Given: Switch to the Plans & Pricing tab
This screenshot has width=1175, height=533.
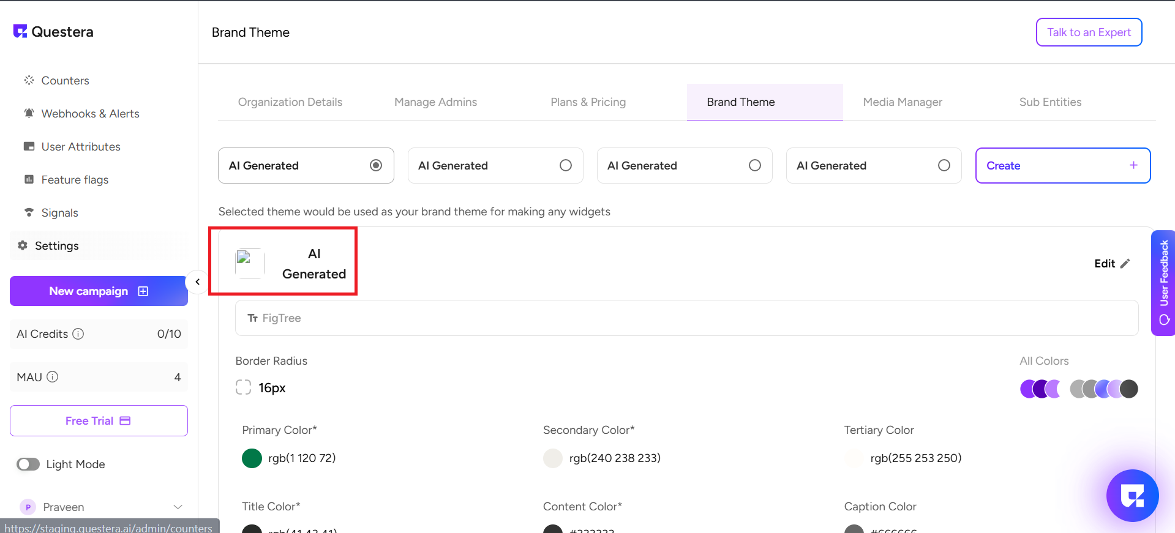Looking at the screenshot, I should tap(588, 102).
